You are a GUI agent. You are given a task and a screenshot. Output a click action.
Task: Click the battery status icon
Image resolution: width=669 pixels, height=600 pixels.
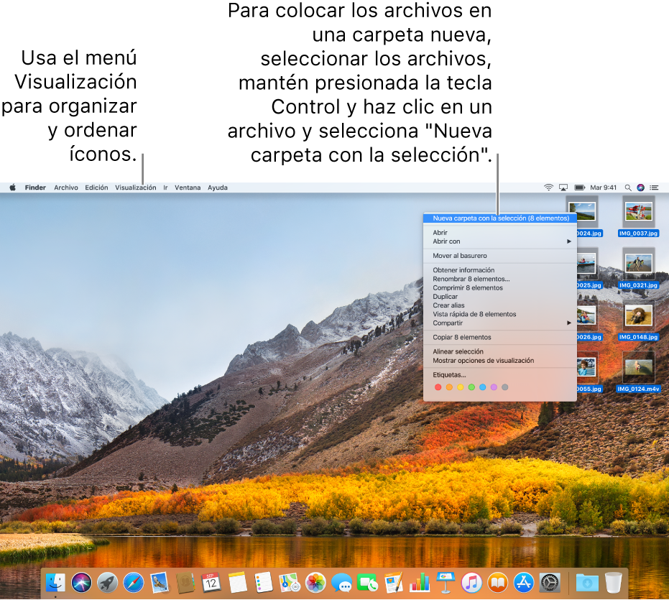(x=579, y=188)
